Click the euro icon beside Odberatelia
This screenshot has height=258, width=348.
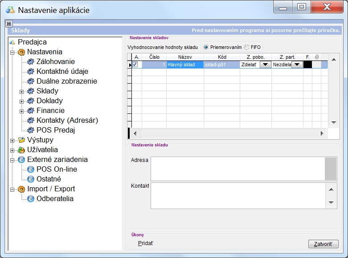30,199
